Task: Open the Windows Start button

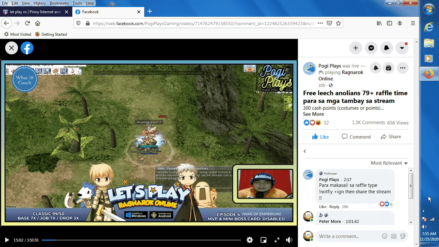Action: pos(429,9)
